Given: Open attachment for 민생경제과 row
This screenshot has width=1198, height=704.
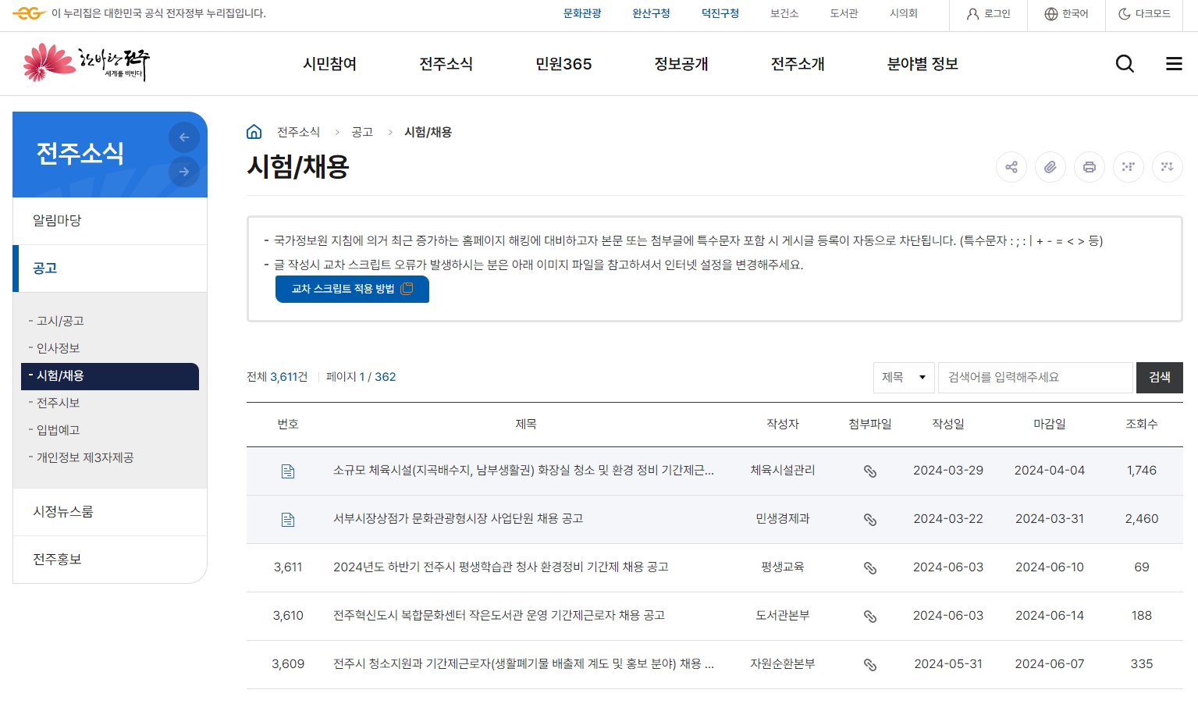Looking at the screenshot, I should [870, 520].
